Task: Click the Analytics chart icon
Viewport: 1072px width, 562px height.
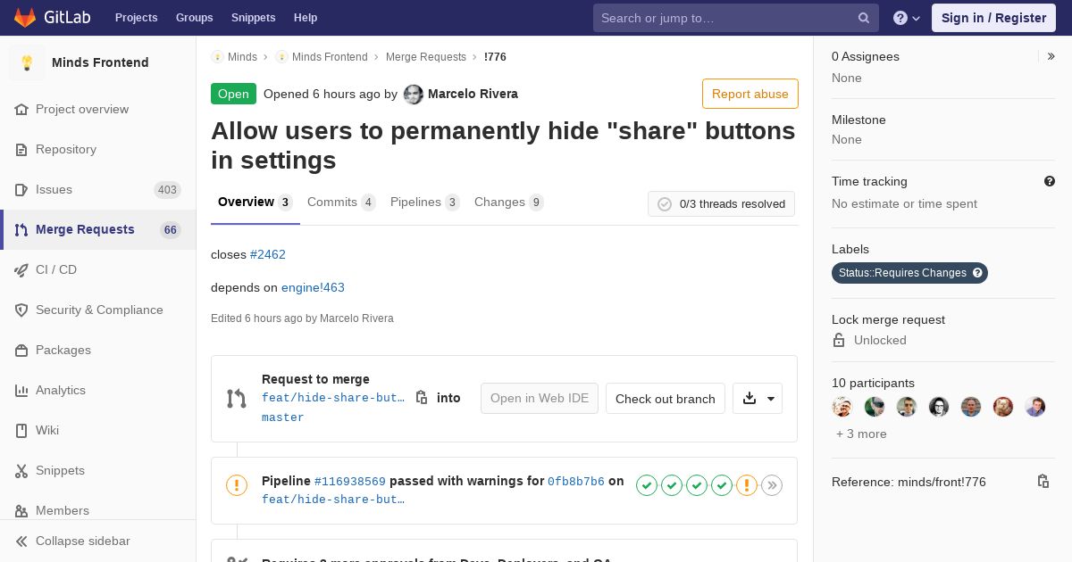Action: pyautogui.click(x=21, y=390)
